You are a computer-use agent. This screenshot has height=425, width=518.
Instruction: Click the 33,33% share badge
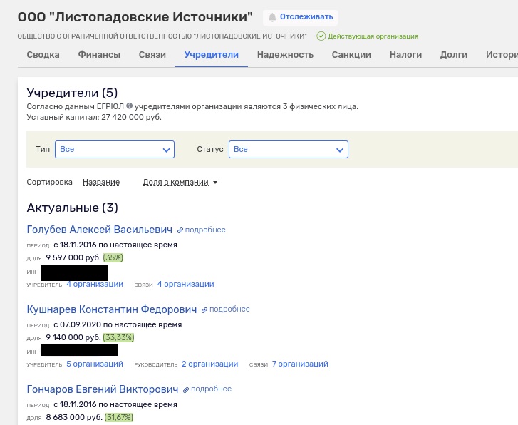click(118, 337)
